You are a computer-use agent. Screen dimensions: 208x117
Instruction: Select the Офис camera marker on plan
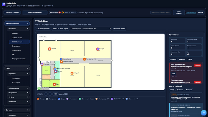point(54,84)
